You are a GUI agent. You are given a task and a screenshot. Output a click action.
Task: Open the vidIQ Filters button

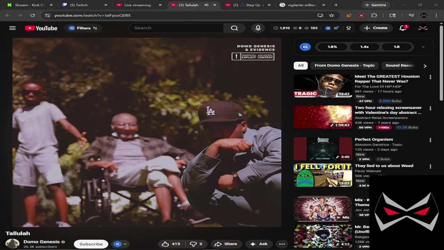pos(83,28)
